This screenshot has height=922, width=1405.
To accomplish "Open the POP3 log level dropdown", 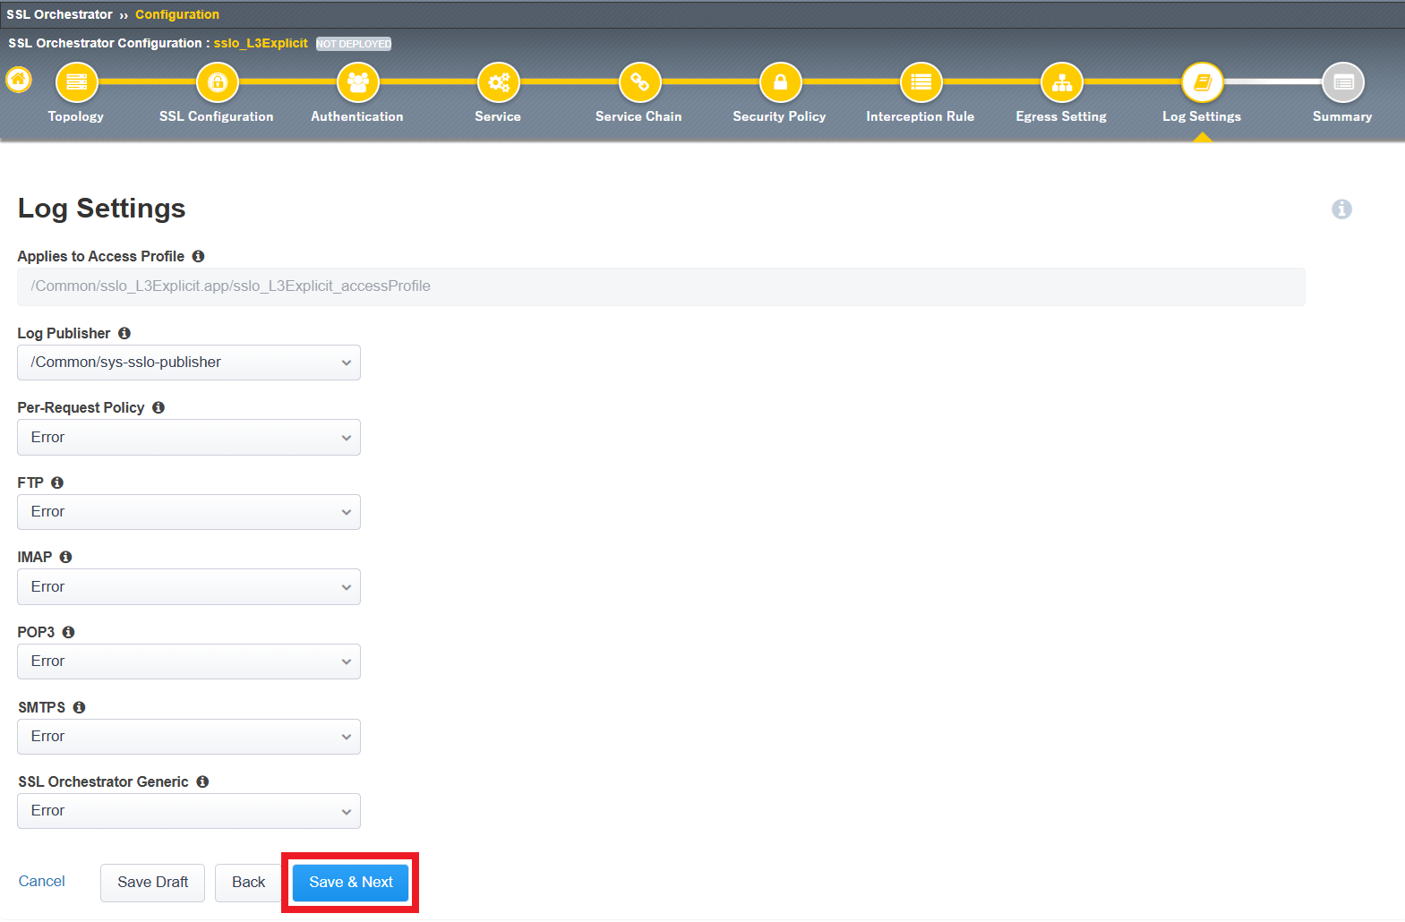I will (189, 662).
